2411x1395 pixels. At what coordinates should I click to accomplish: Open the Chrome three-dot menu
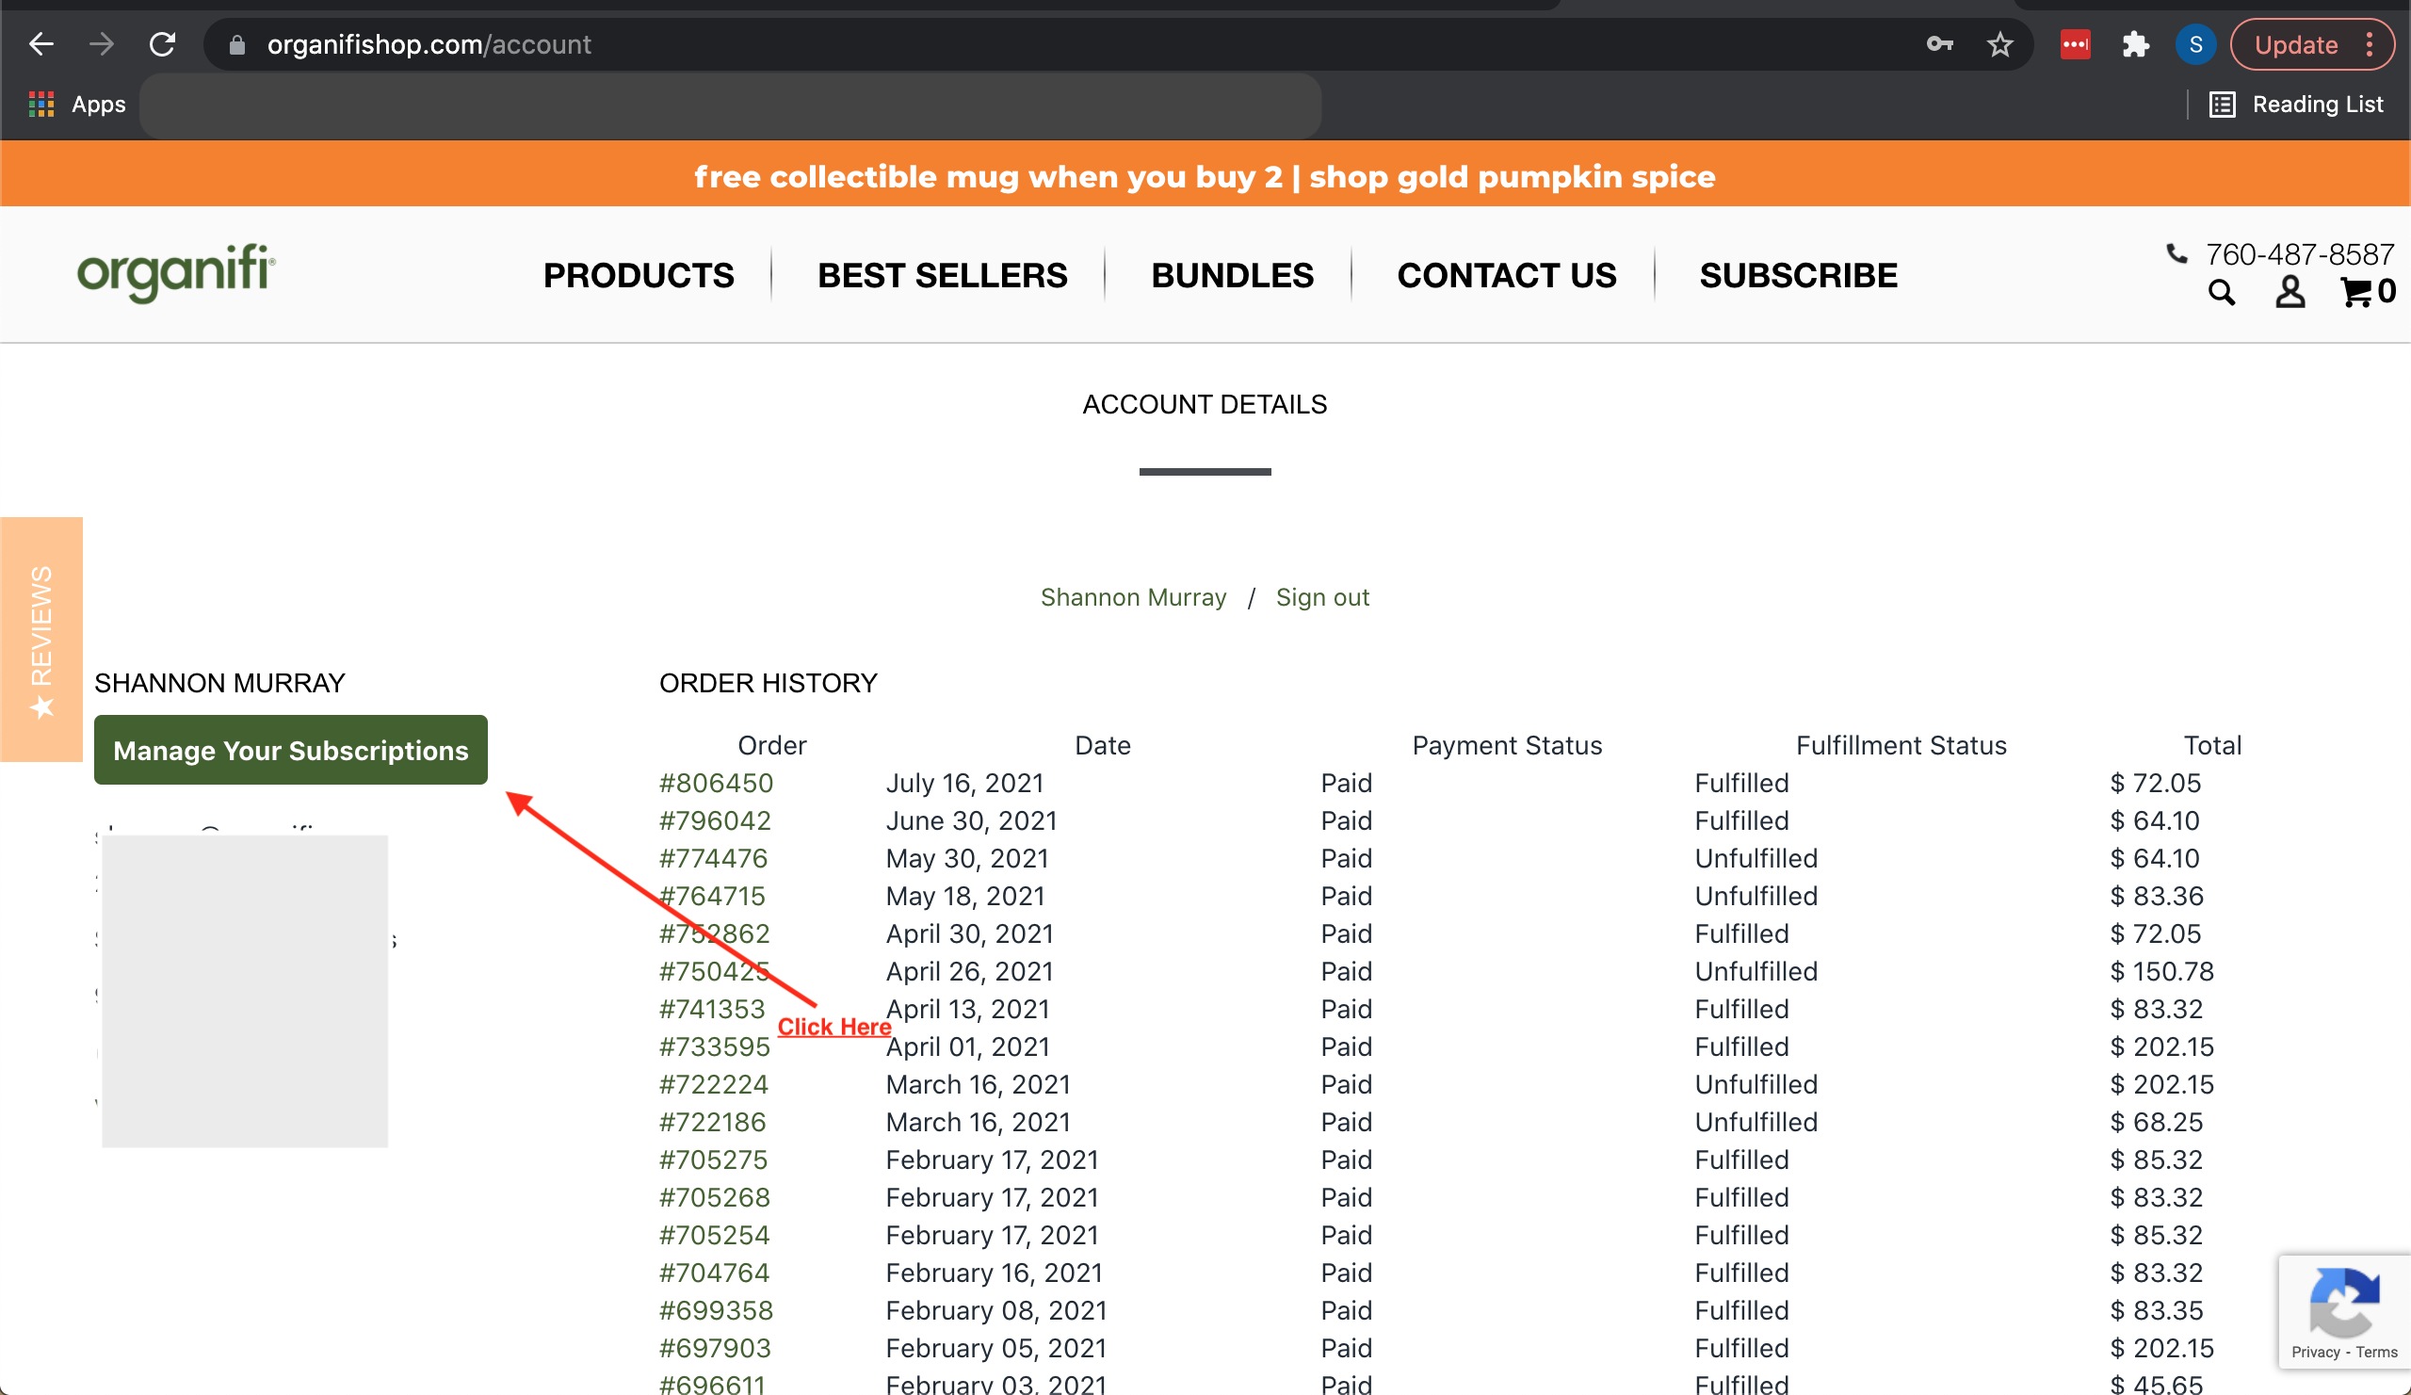click(x=2369, y=44)
